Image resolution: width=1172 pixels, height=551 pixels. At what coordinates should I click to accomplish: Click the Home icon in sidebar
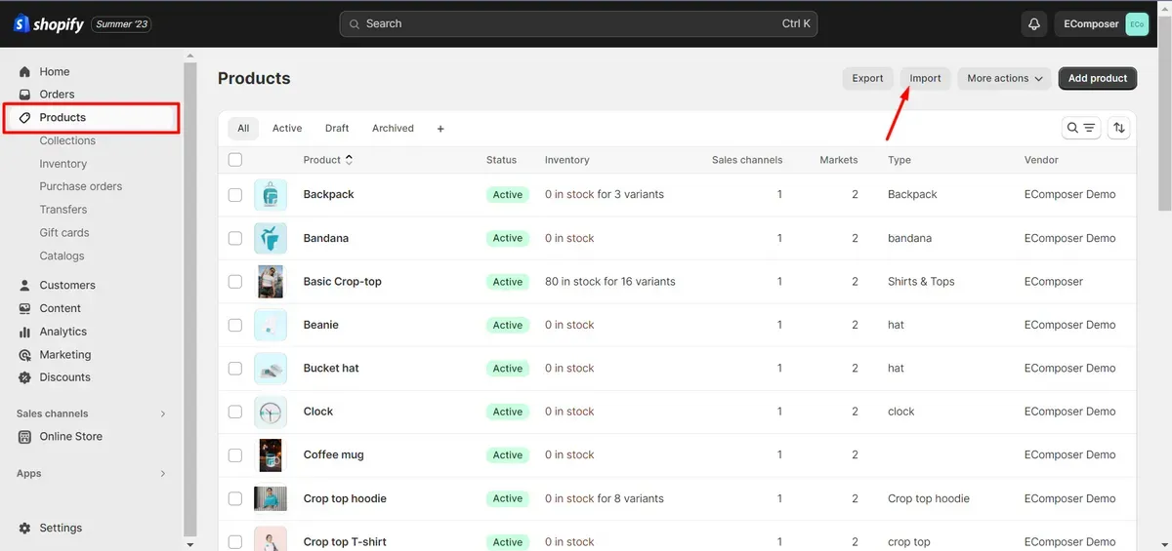click(x=25, y=72)
